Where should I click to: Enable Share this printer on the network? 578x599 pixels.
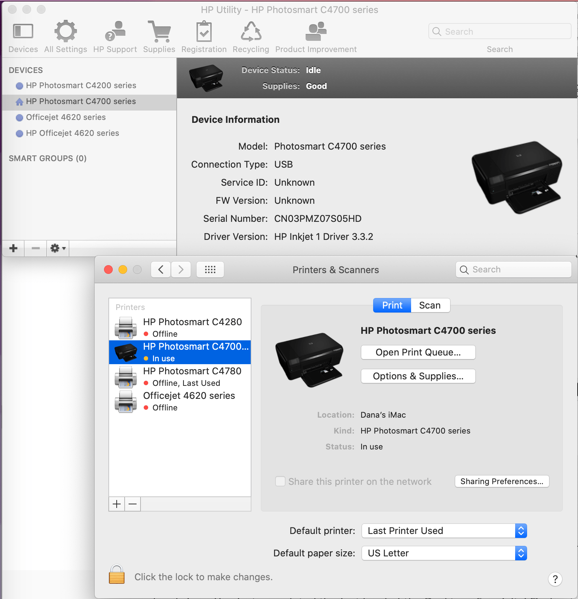pyautogui.click(x=280, y=481)
